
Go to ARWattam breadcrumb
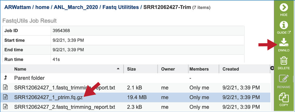(x=17, y=7)
